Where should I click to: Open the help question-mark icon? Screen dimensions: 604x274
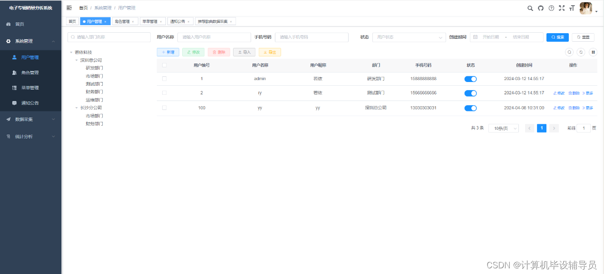(551, 8)
